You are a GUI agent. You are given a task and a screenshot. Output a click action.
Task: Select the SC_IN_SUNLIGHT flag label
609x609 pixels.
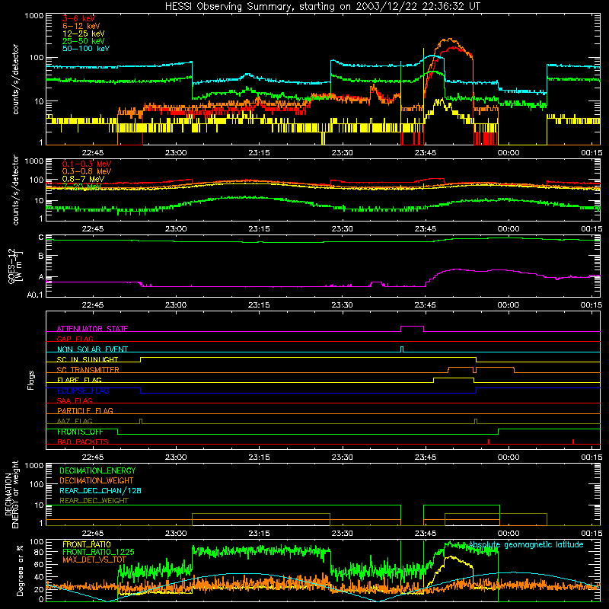88,359
